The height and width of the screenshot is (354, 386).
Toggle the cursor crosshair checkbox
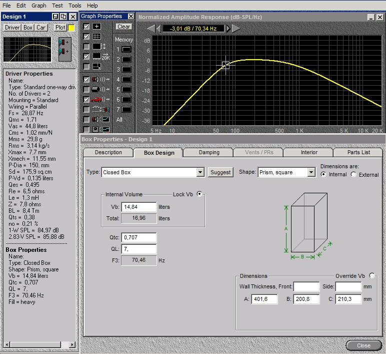86,27
